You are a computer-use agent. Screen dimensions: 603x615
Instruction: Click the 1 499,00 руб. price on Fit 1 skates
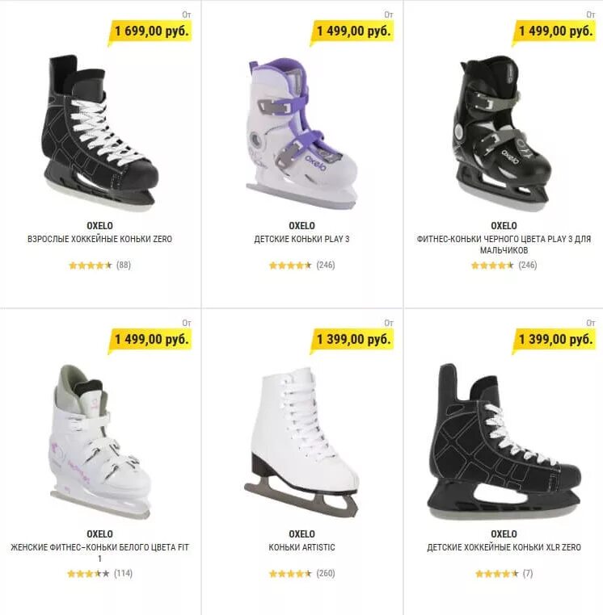coord(152,339)
